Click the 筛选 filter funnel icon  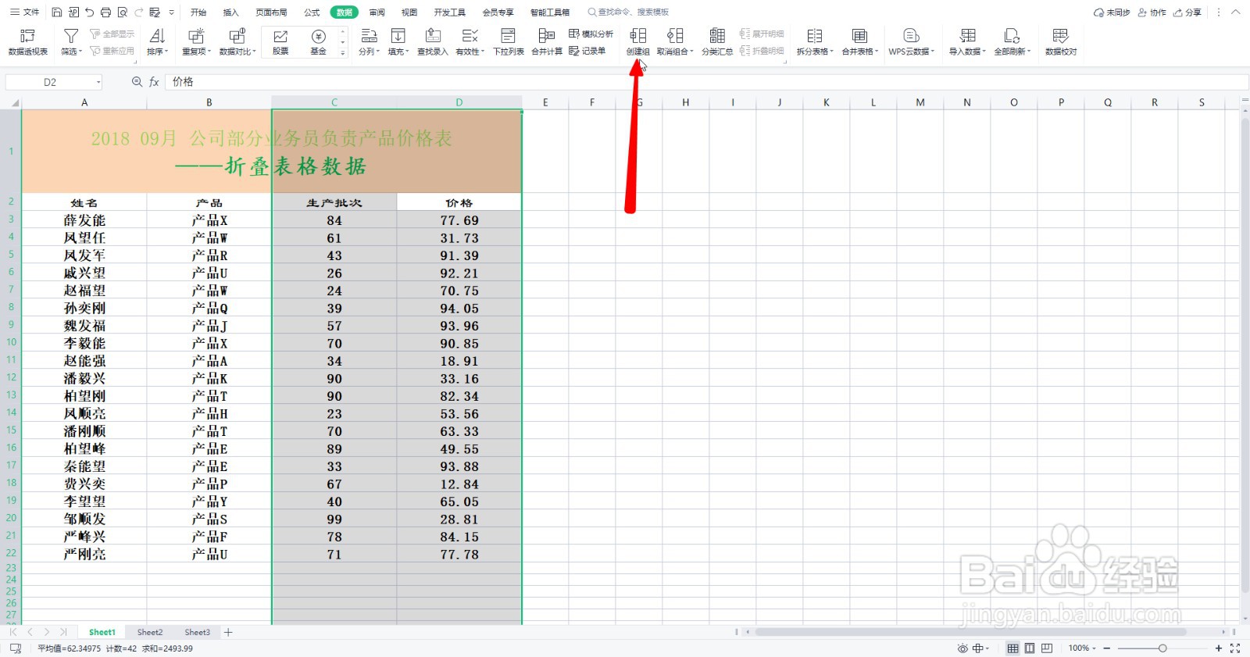[x=70, y=37]
